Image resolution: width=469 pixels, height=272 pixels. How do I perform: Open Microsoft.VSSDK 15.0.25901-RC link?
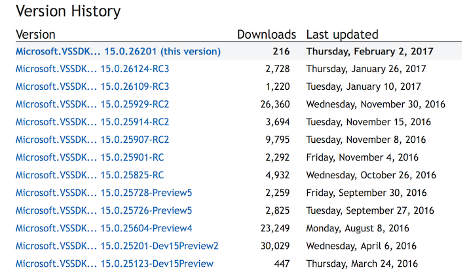[90, 157]
